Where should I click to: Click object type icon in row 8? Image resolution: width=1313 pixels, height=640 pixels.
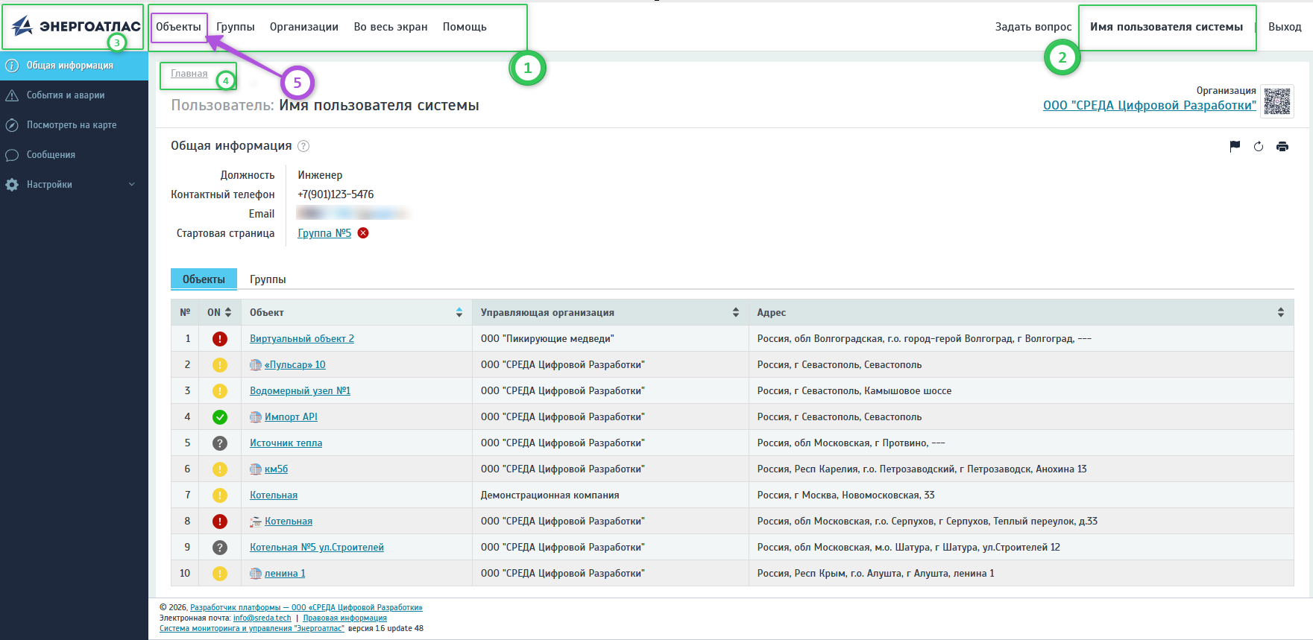coord(256,522)
